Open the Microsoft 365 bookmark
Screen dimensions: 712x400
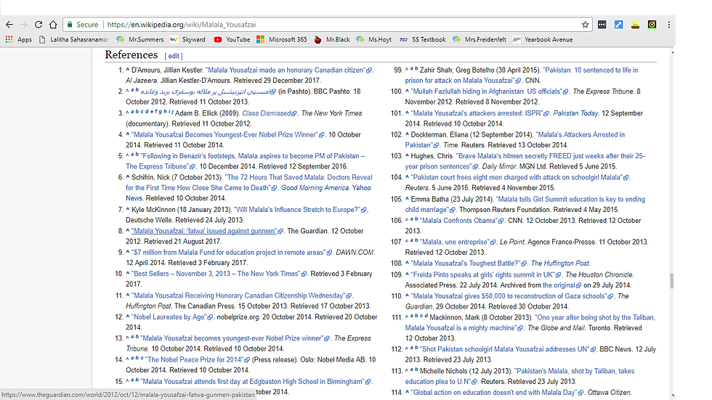282,39
